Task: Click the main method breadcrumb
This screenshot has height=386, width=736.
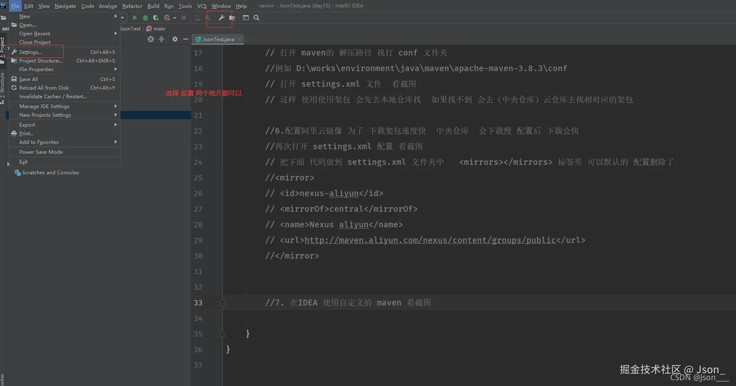Action: point(156,29)
